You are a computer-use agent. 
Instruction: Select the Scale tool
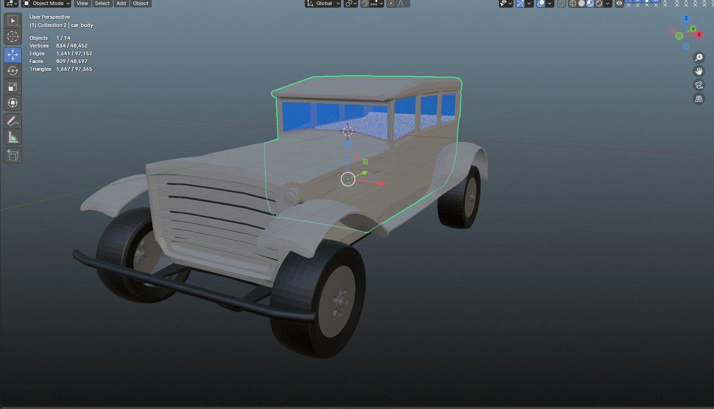pyautogui.click(x=12, y=87)
